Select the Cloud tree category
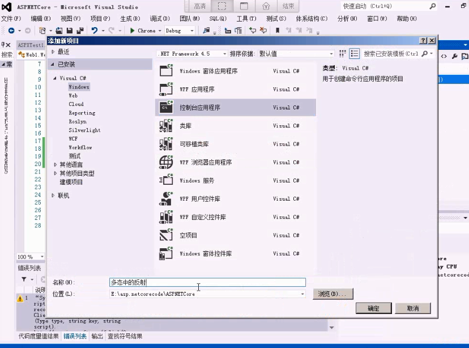The height and width of the screenshot is (348, 469). coord(76,104)
